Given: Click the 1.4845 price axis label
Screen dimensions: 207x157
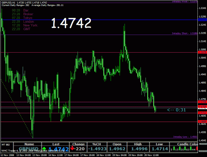Looking at the screenshot, I should tap(202, 91).
